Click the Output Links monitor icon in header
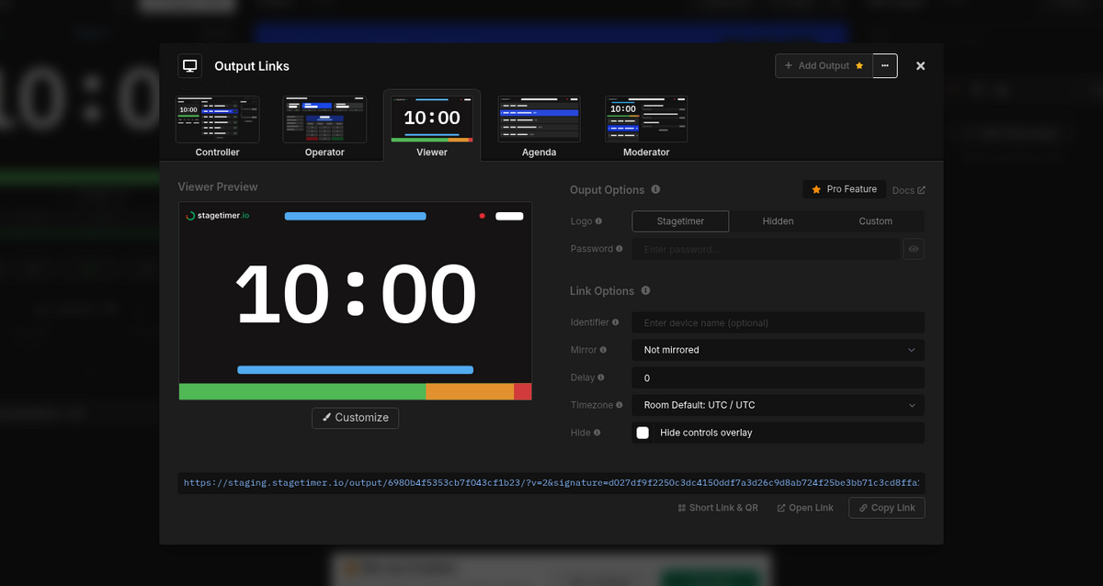Image resolution: width=1103 pixels, height=586 pixels. pyautogui.click(x=189, y=65)
